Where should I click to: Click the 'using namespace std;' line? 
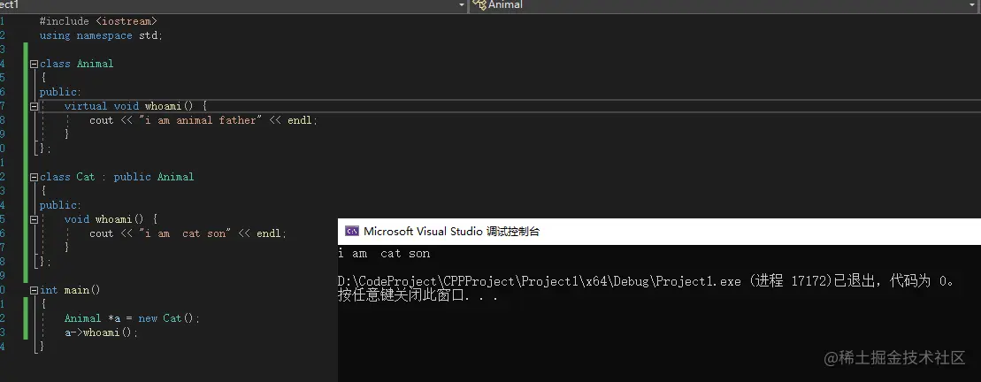(101, 35)
